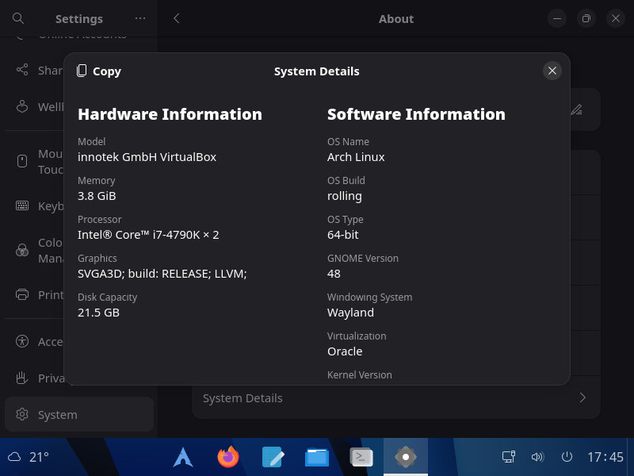Image resolution: width=634 pixels, height=476 pixels.
Task: Click the rolling OS build value
Action: [345, 196]
